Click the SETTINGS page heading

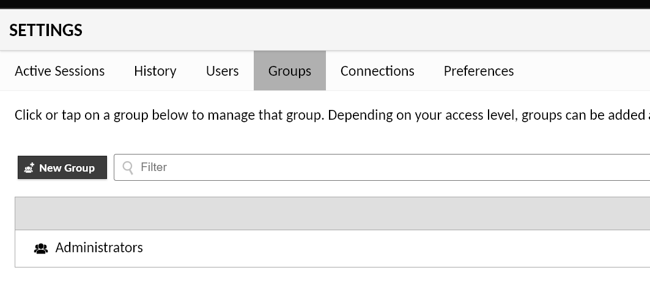[x=46, y=30]
